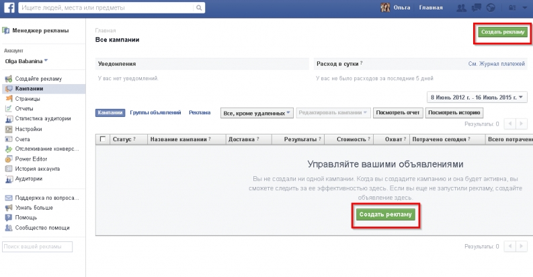
Task: Expand the account menu arrow in top bar
Action: 524,8
